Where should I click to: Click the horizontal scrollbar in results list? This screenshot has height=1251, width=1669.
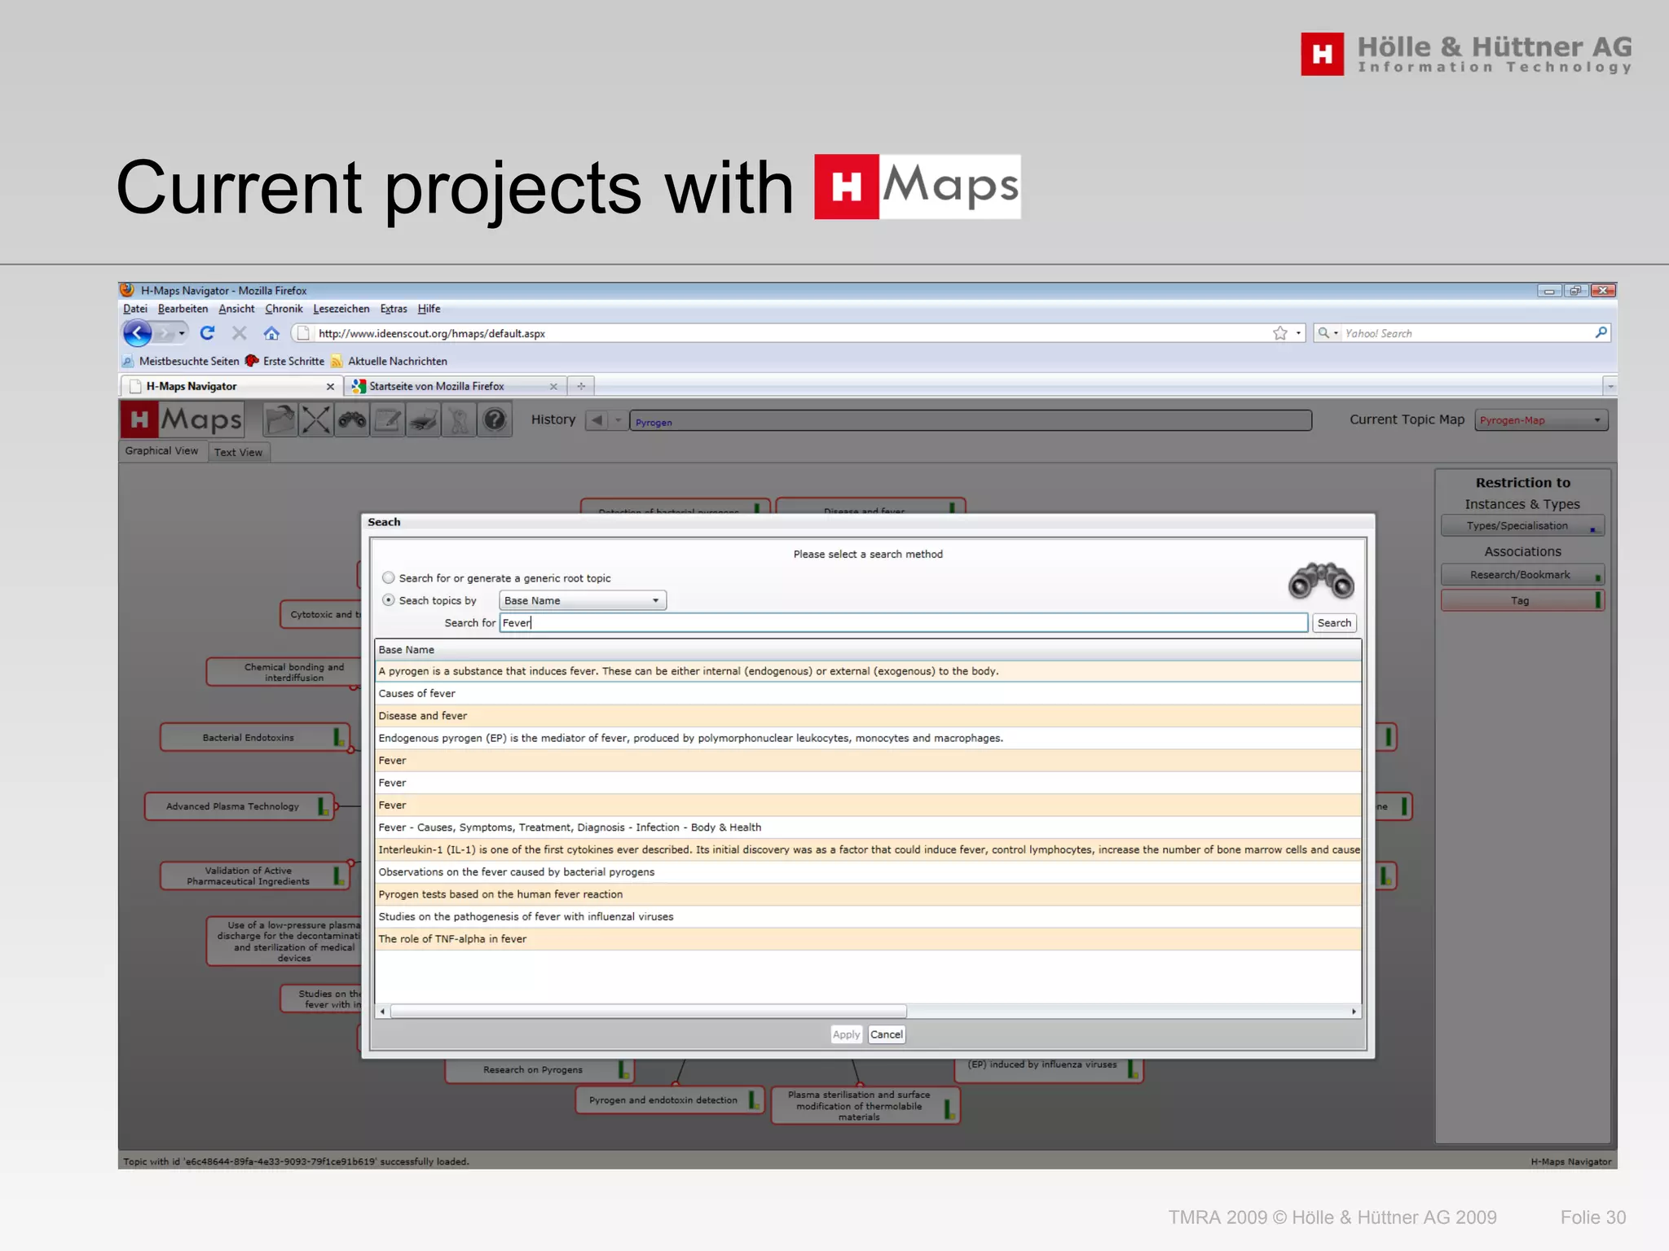(x=649, y=1012)
